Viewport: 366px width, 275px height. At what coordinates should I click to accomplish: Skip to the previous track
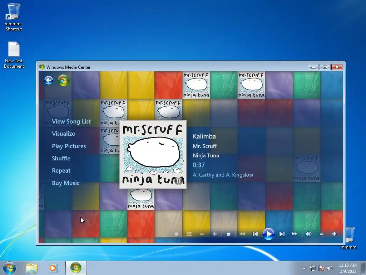tap(255, 234)
